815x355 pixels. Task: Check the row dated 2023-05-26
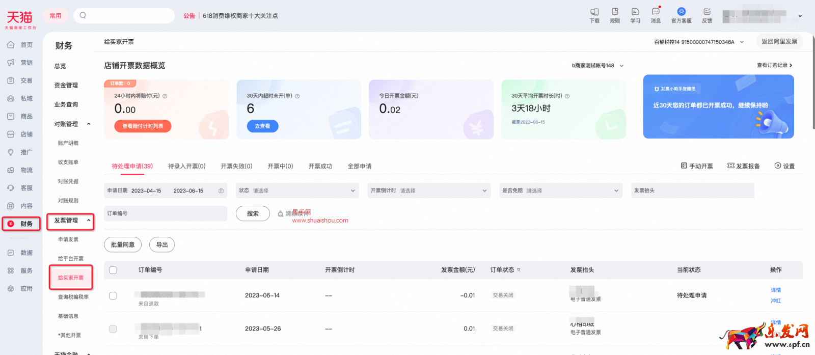(x=113, y=329)
